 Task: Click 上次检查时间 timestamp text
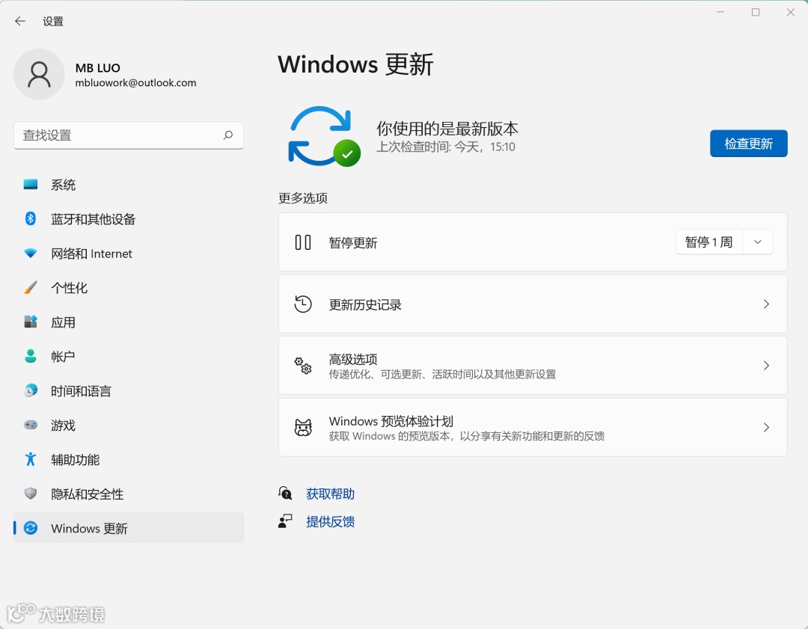(446, 147)
